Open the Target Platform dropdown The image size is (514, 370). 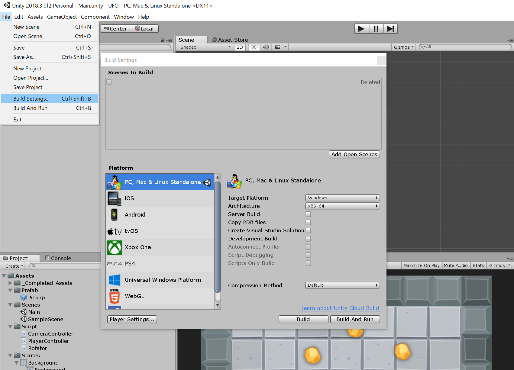(342, 198)
